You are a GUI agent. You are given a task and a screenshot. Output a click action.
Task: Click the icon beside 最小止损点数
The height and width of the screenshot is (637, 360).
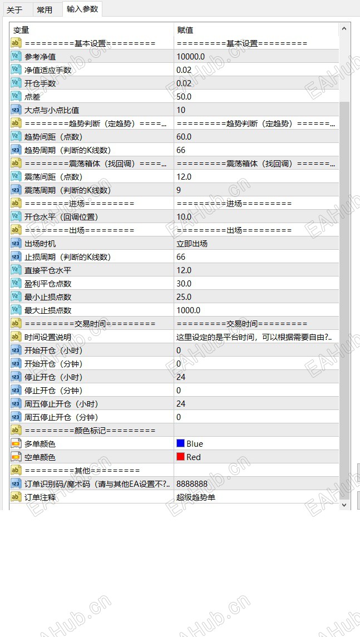[16, 297]
